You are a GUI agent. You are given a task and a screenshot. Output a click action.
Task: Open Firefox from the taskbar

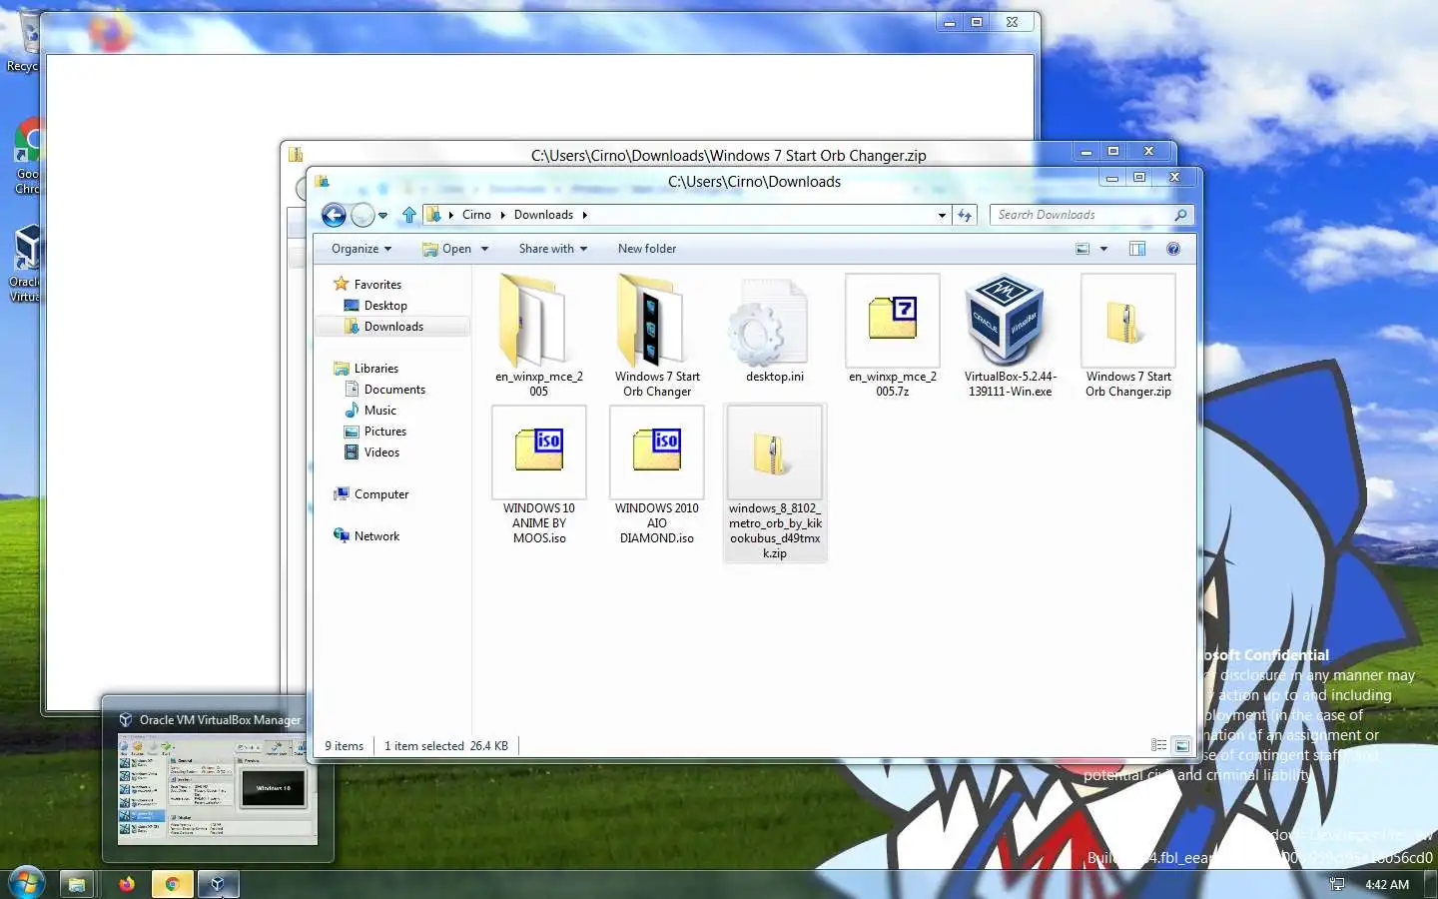126,884
